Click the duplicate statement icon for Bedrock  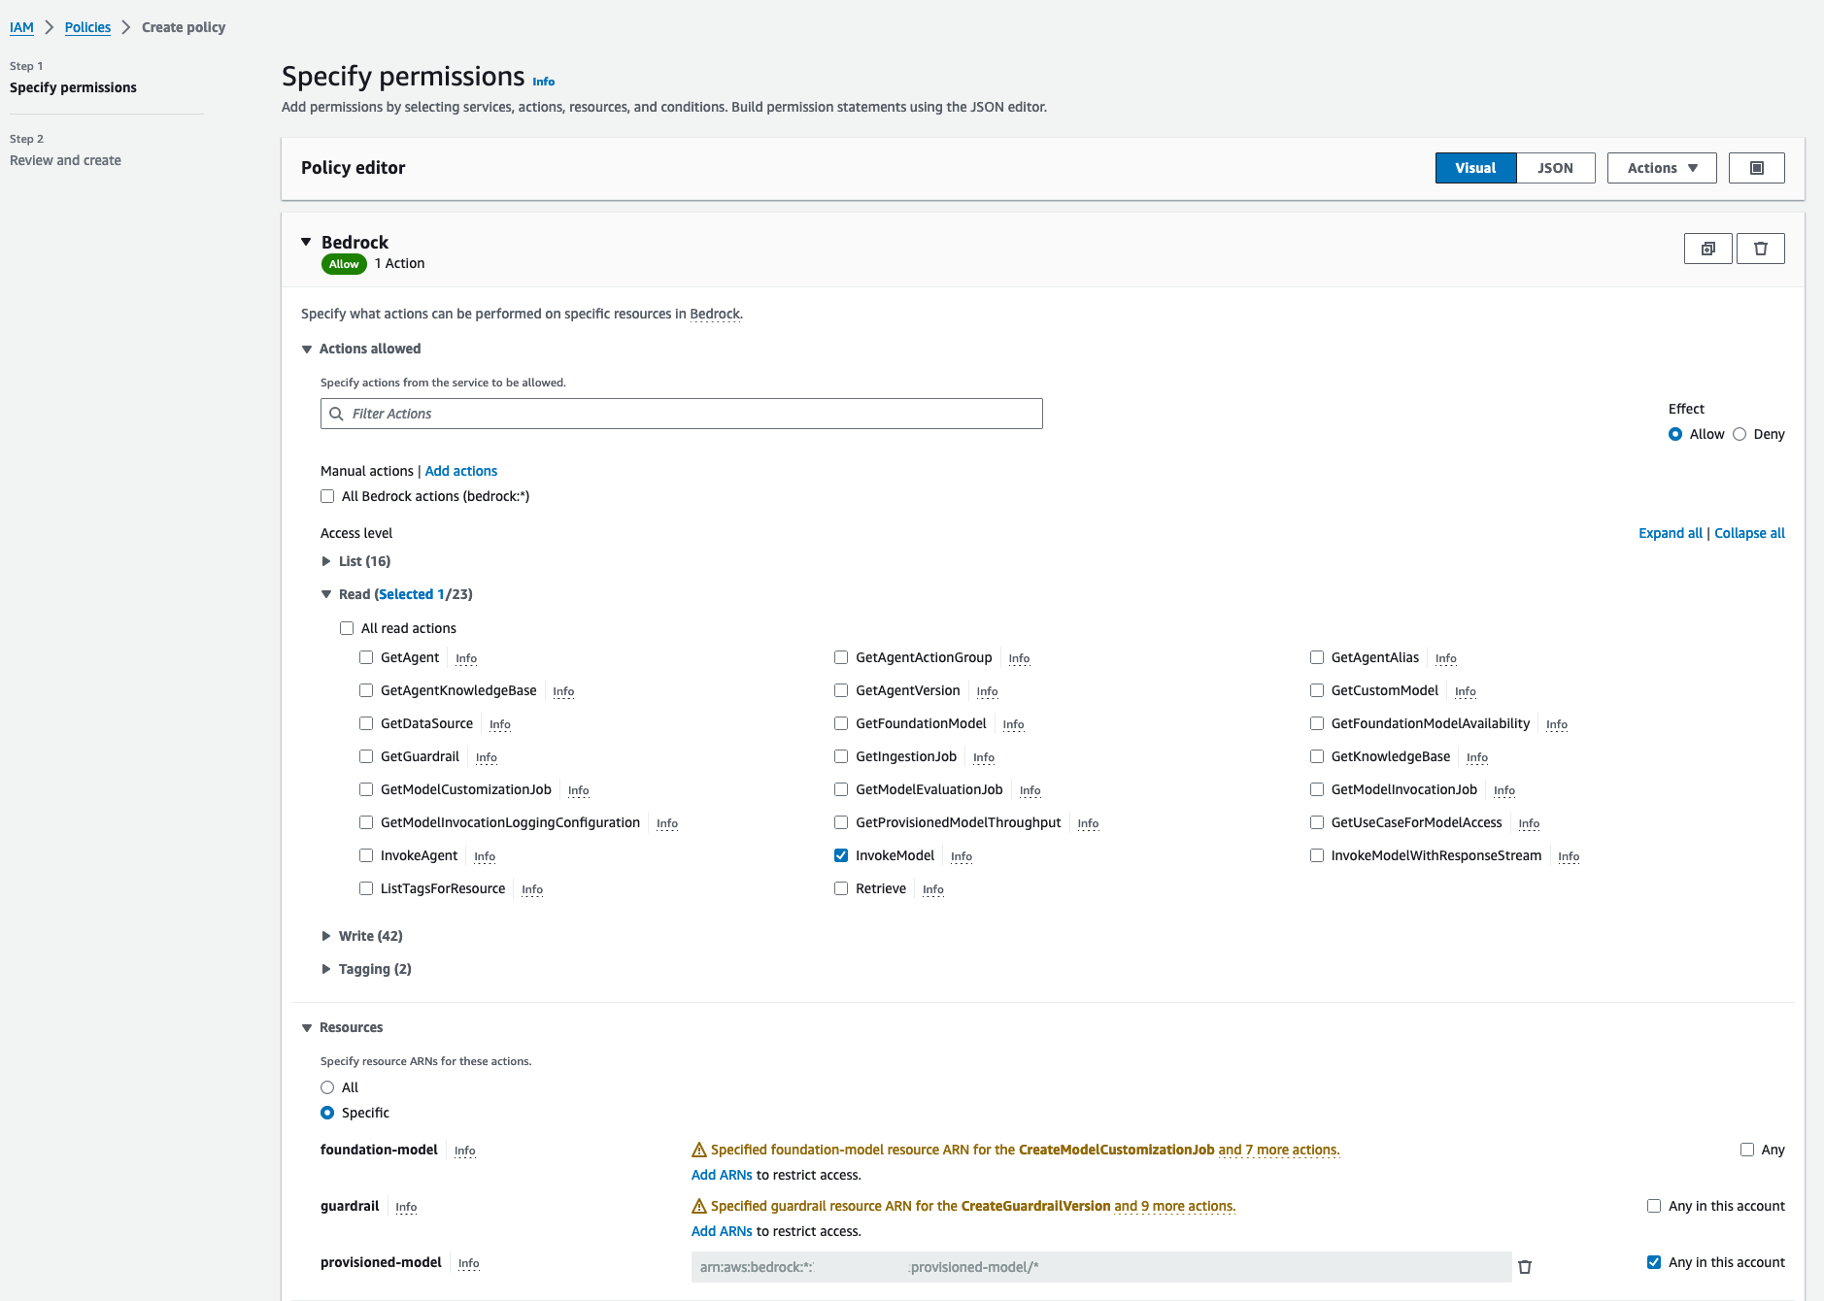(x=1707, y=249)
